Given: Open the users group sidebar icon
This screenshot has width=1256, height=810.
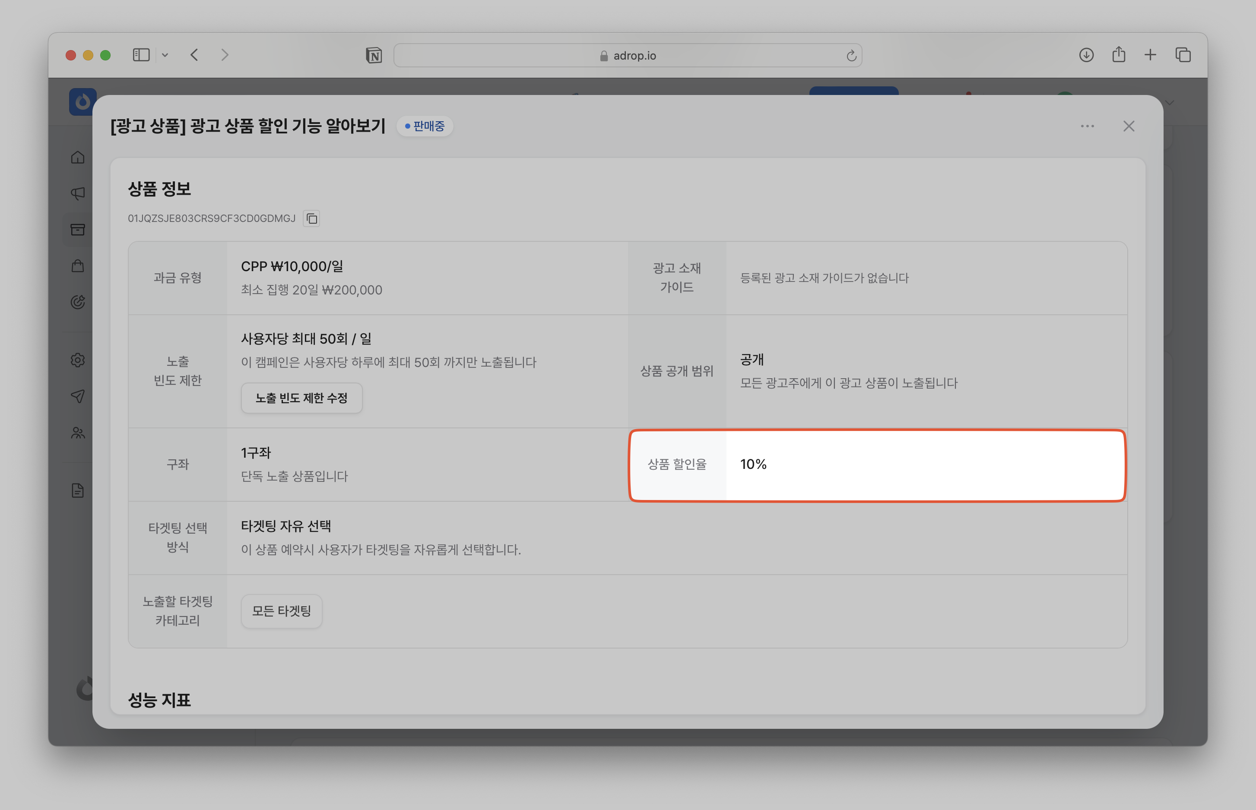Looking at the screenshot, I should [78, 433].
